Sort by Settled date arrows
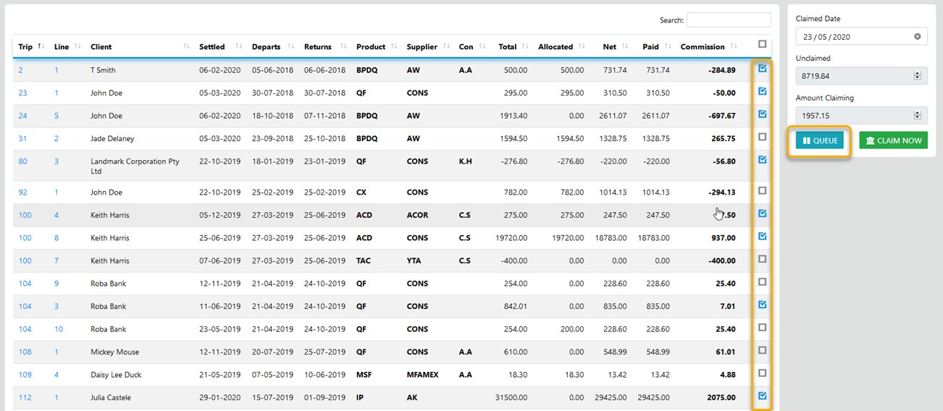 [238, 47]
